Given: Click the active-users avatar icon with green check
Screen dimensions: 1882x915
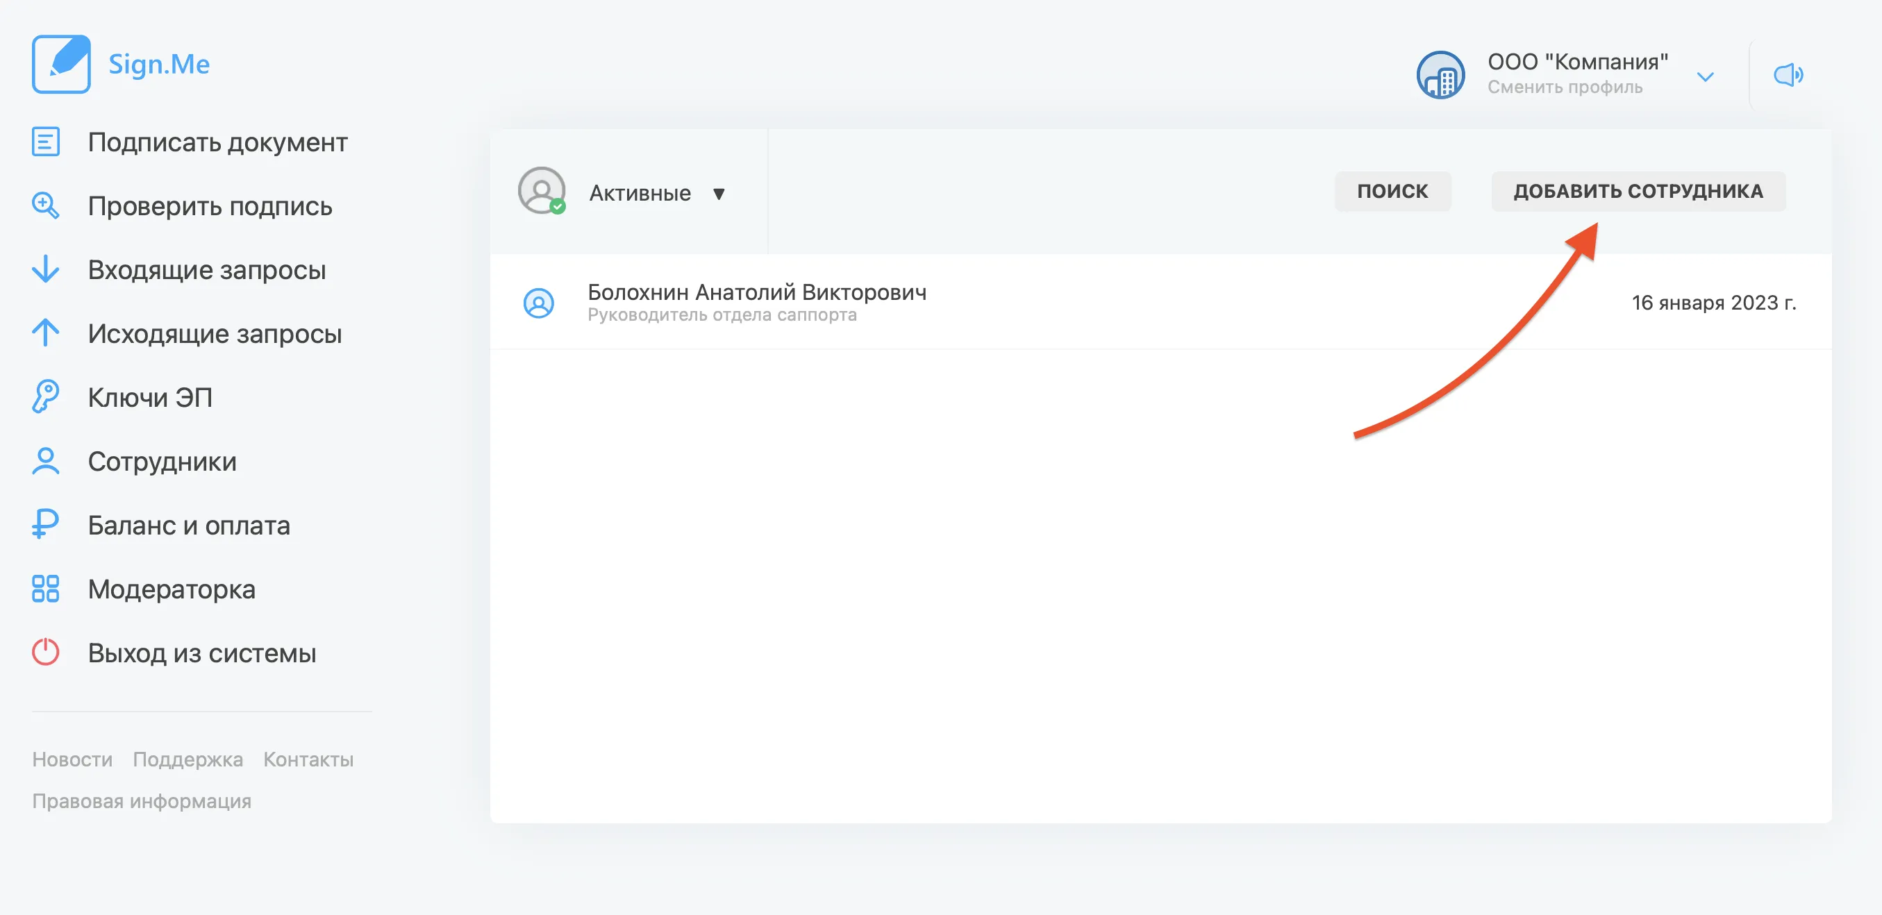Looking at the screenshot, I should (x=542, y=192).
